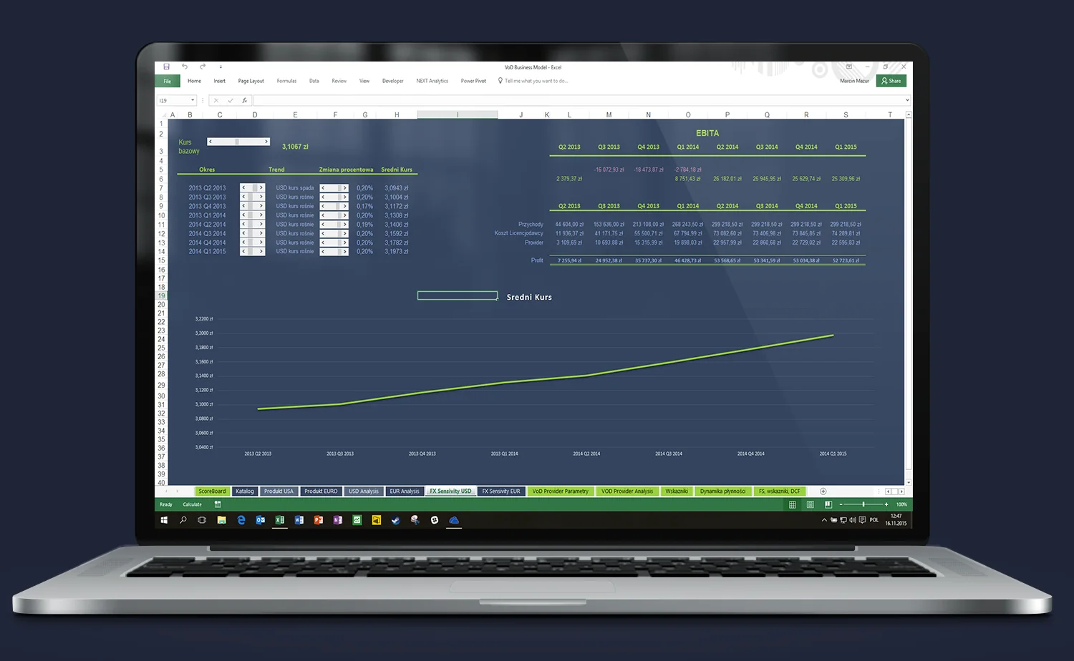The image size is (1074, 661).
Task: Open the Power Pivot ribbon tab
Action: click(473, 81)
